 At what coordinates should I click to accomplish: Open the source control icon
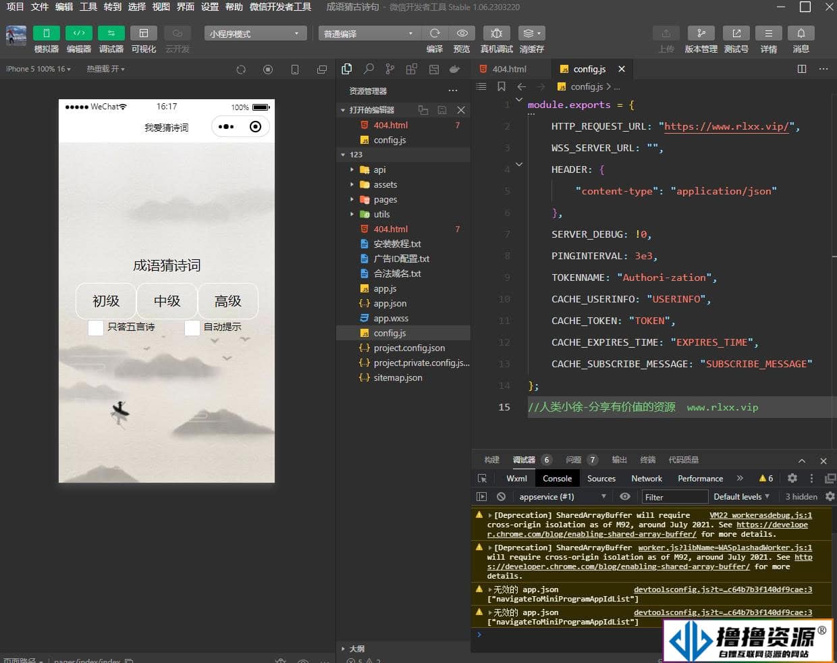point(390,69)
